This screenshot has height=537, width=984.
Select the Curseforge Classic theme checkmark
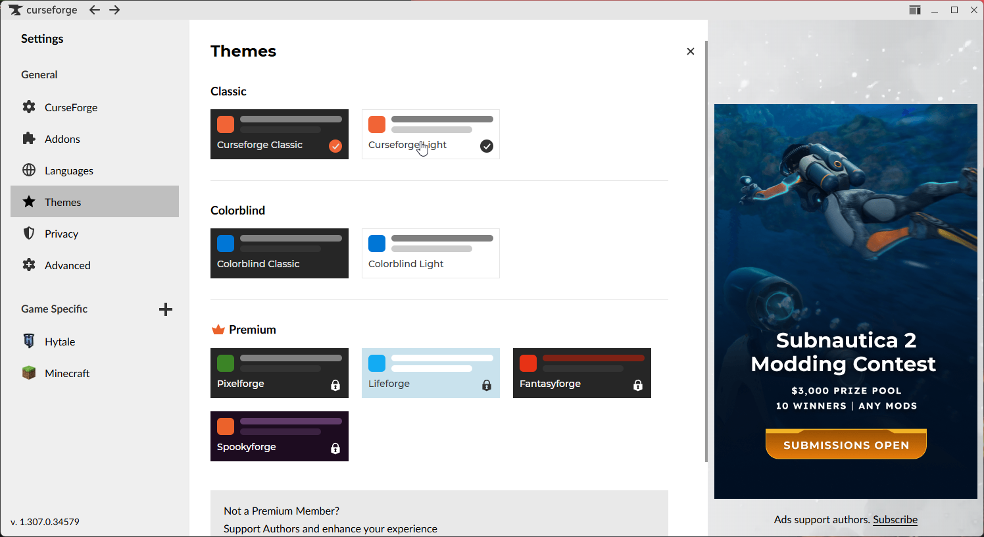[335, 146]
